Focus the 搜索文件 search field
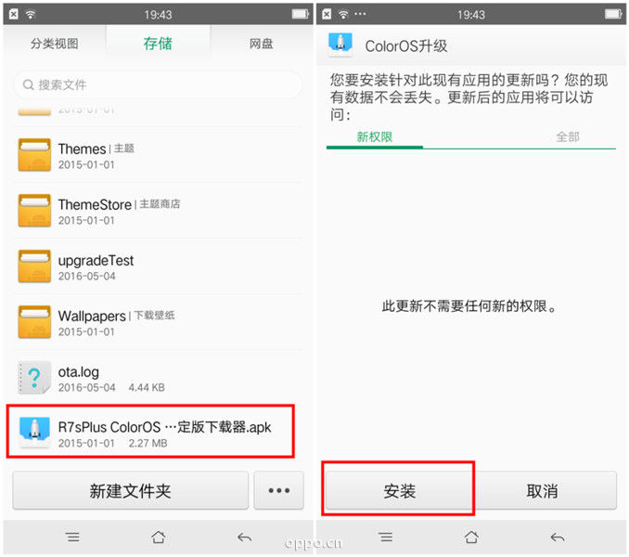629x557 pixels. pyautogui.click(x=158, y=84)
